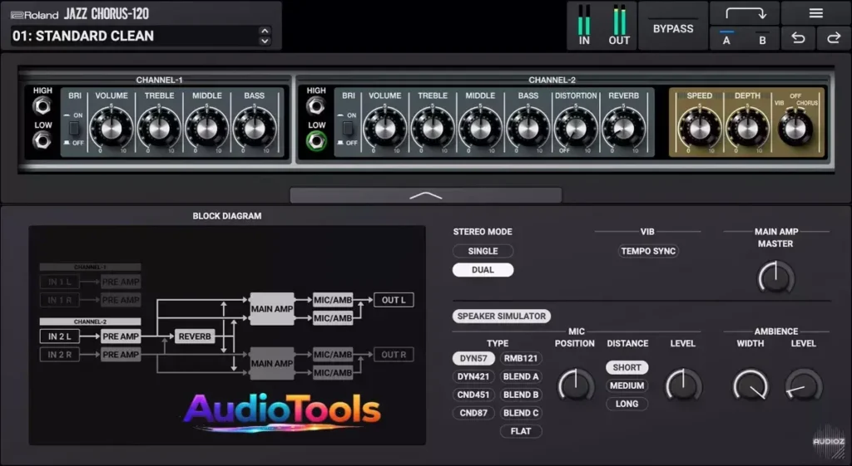Click Channel-1 MIDDLE knob
The height and width of the screenshot is (466, 852).
(x=206, y=128)
